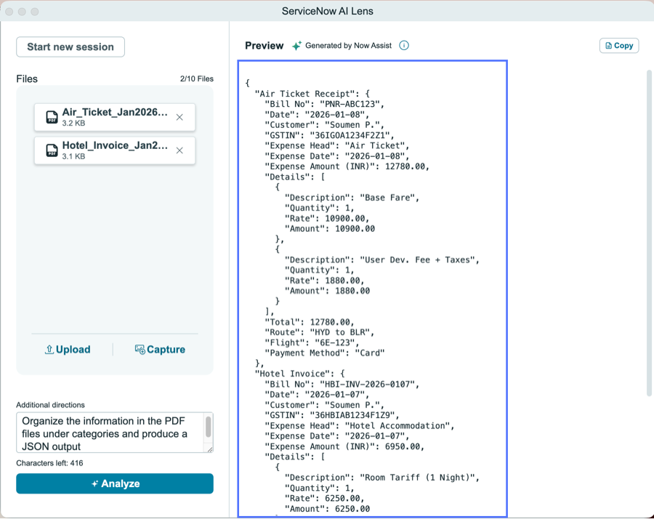
Task: Click the Preview panel vertical scrollbar
Action: coord(649,233)
